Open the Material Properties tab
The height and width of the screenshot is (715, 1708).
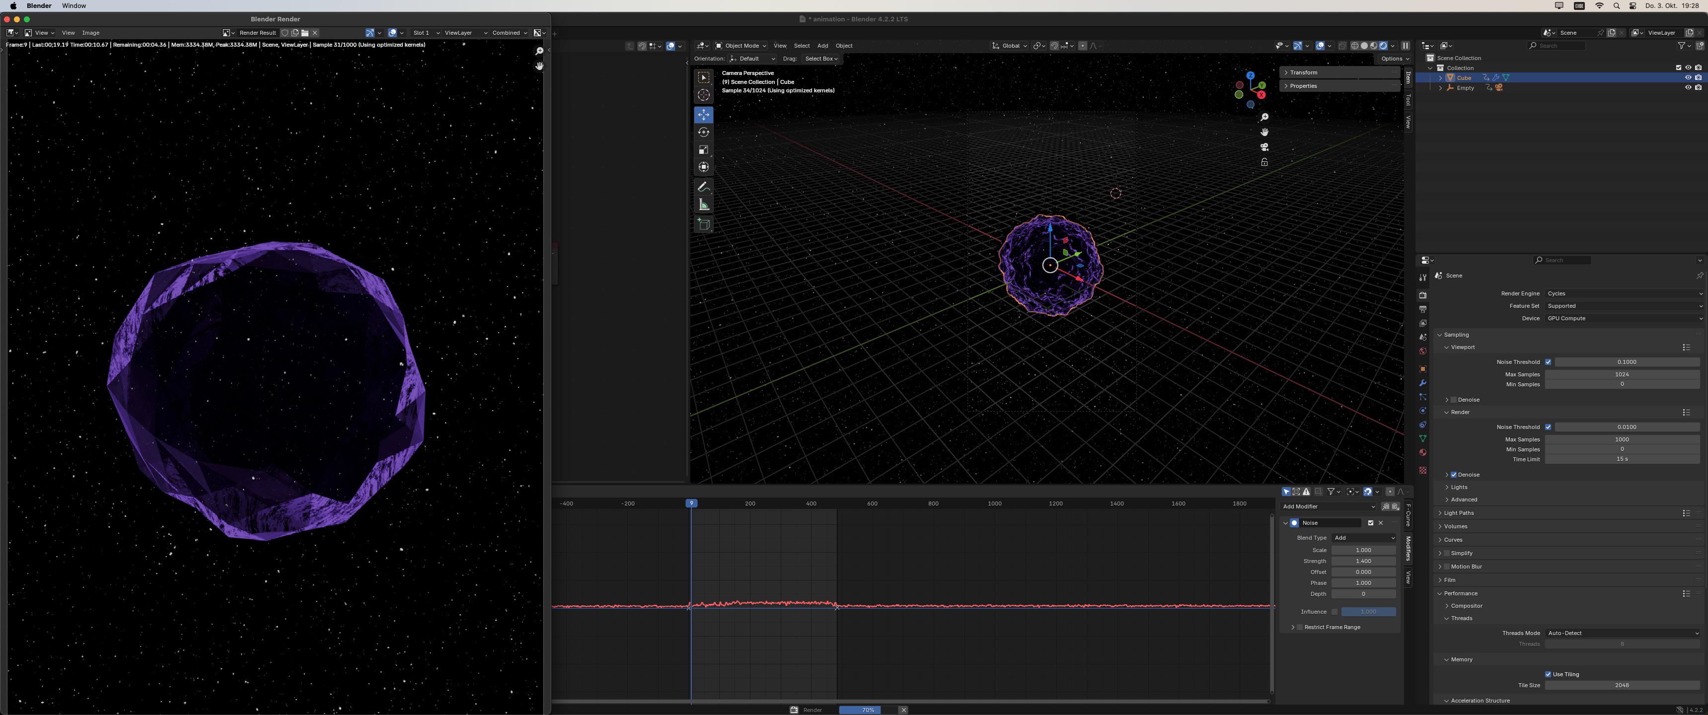(x=1423, y=452)
